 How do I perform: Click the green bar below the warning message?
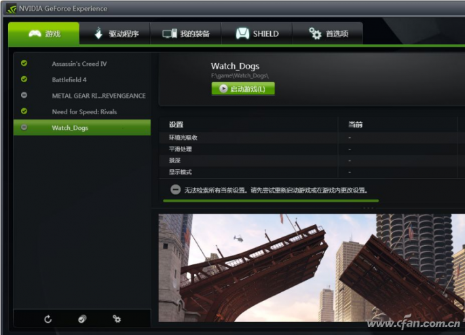pyautogui.click(x=271, y=201)
